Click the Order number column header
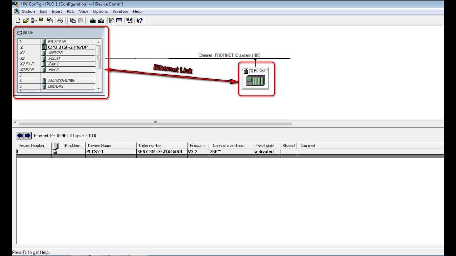This screenshot has width=456, height=256. tap(162, 146)
